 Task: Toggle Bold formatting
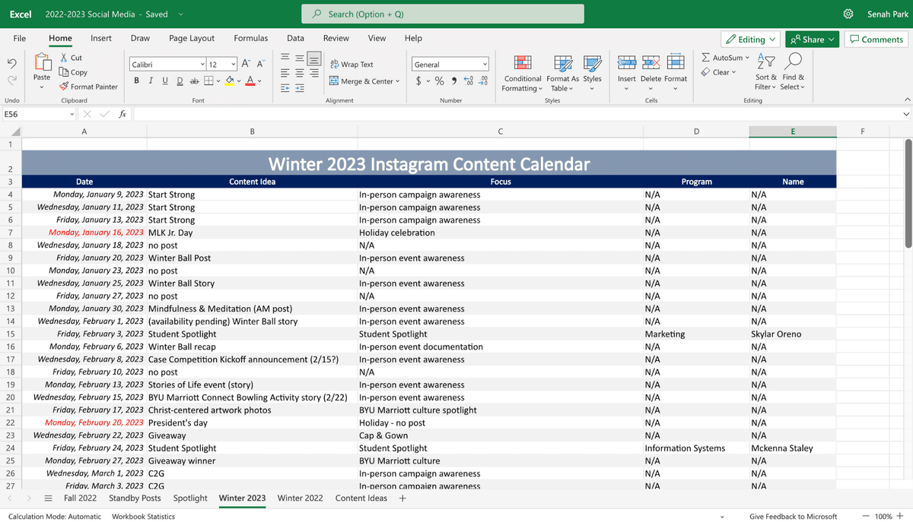pyautogui.click(x=136, y=81)
